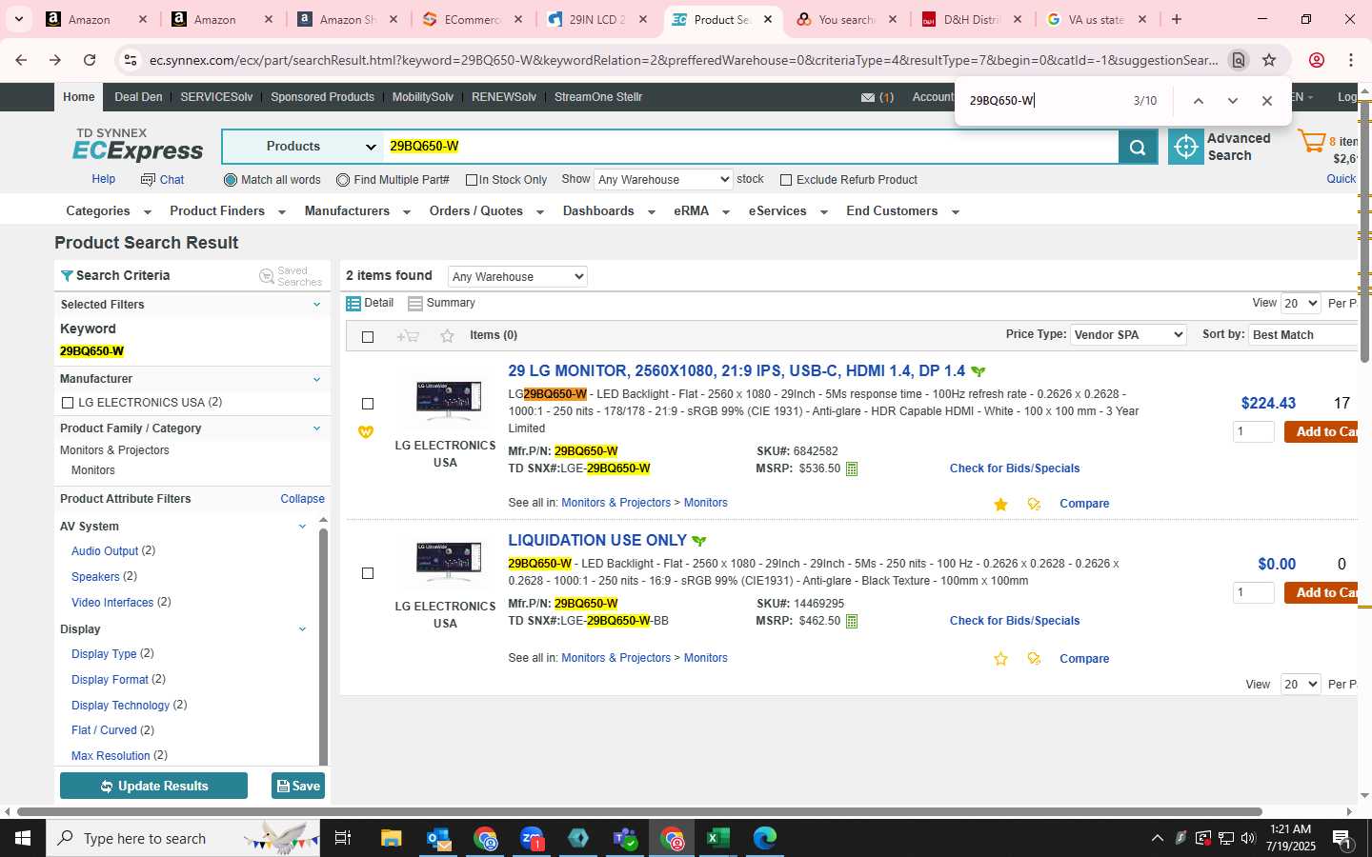Select Find Multiple Part# radio button
The width and height of the screenshot is (1372, 857).
pyautogui.click(x=343, y=180)
